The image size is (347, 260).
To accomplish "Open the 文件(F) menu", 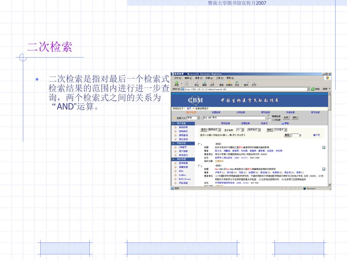I will tap(178, 78).
